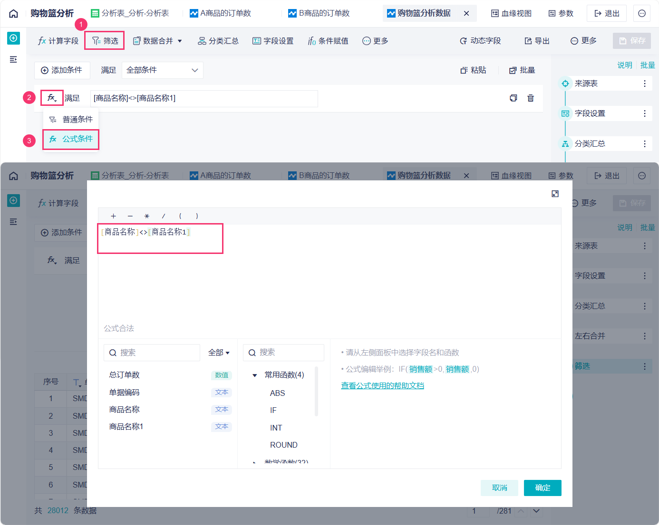The image size is (659, 525).
Task: Open the 全部 field type dropdown
Action: 219,353
